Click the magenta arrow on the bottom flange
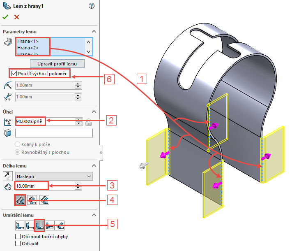Screen dimensions: 308x251 217,185
